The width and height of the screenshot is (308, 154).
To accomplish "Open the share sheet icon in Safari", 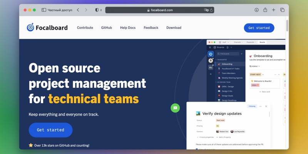I will pyautogui.click(x=265, y=10).
